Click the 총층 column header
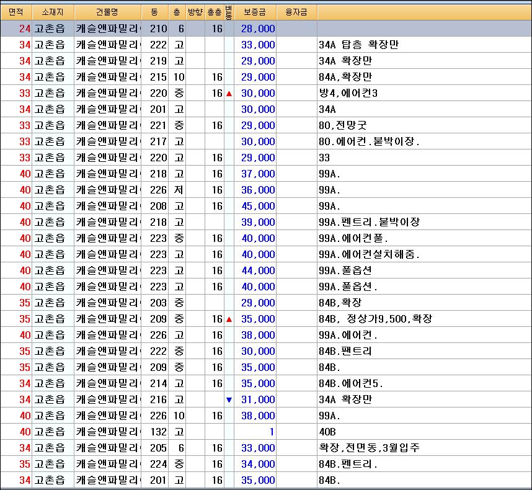This screenshot has height=490, width=532. pyautogui.click(x=214, y=12)
